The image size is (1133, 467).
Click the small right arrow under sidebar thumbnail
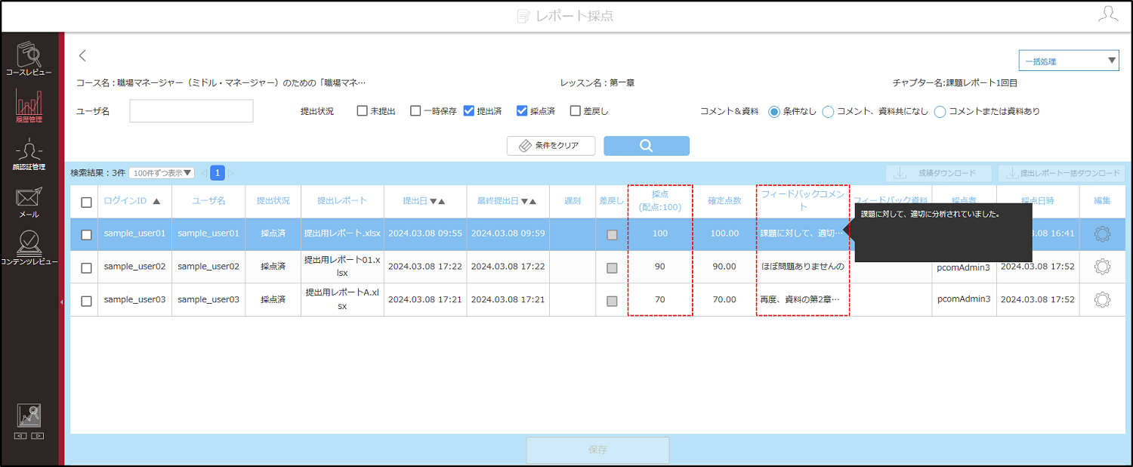[x=37, y=436]
